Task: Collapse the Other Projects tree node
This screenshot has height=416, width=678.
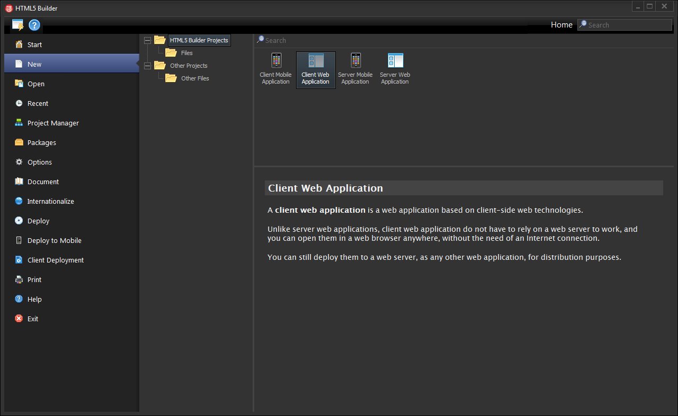Action: click(x=148, y=65)
